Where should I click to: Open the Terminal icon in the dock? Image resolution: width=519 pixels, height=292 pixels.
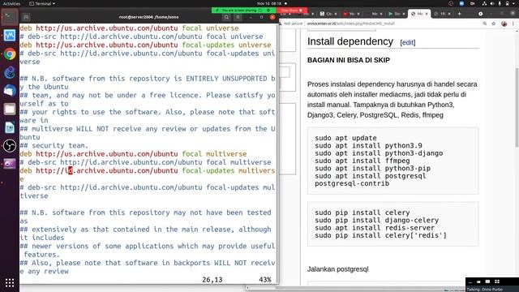click(x=9, y=16)
